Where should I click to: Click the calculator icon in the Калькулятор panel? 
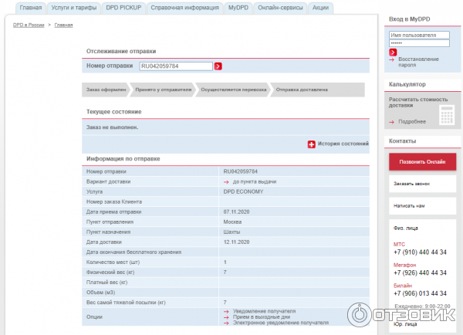point(447,115)
